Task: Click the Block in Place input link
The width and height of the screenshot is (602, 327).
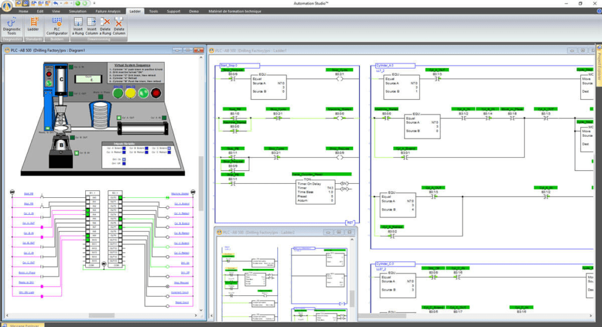Action: 27,272
